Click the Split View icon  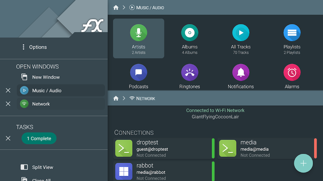[24, 167]
